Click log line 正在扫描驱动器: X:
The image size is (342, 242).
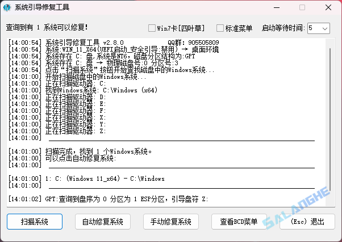(x=57, y=117)
